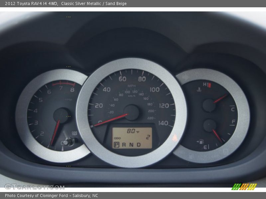Screen dimensions: 266x199
Task: Click the tachometer number 7
Action: [61, 88]
